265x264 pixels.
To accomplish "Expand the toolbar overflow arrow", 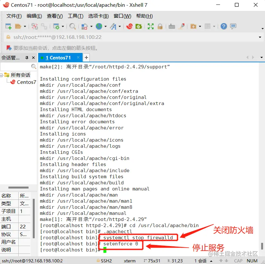I will (x=262, y=29).
